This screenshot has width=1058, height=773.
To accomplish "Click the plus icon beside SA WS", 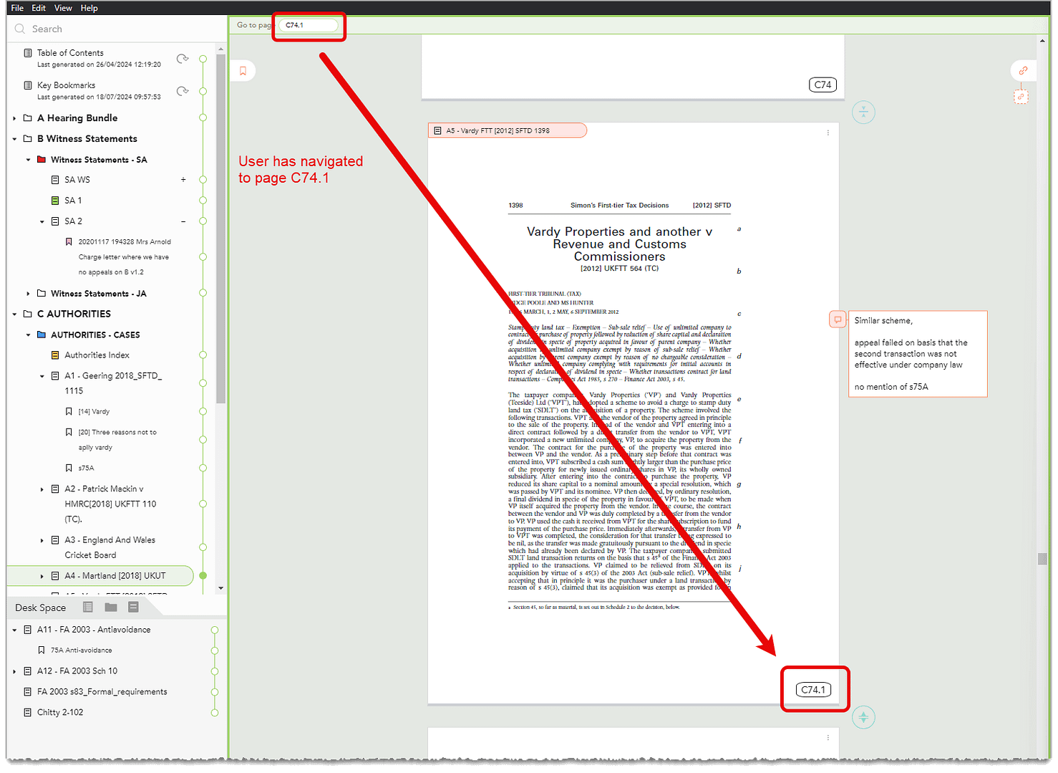I will click(x=183, y=180).
